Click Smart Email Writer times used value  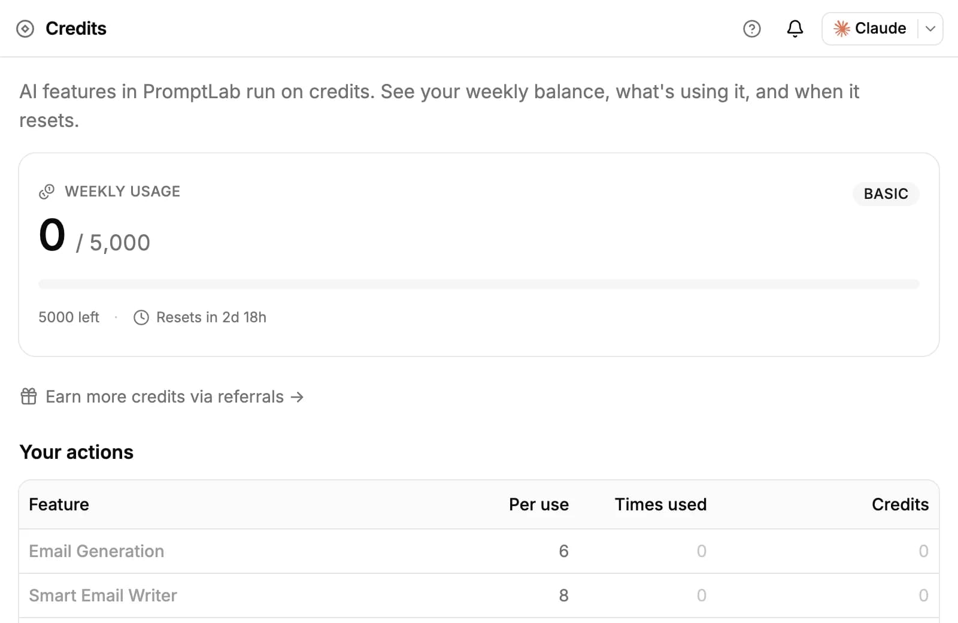[701, 595]
